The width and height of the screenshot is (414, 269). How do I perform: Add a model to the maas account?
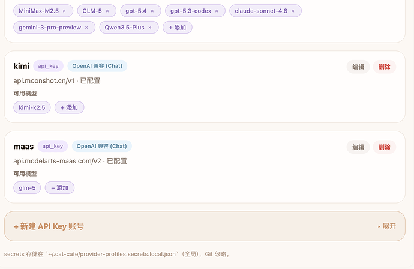click(59, 187)
